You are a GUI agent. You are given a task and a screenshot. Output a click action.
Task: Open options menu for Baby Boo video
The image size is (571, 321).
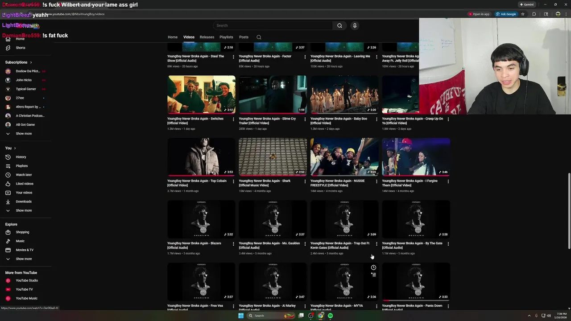coord(377,119)
